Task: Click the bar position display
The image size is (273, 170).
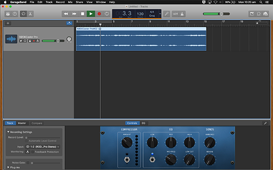Action: click(124, 13)
